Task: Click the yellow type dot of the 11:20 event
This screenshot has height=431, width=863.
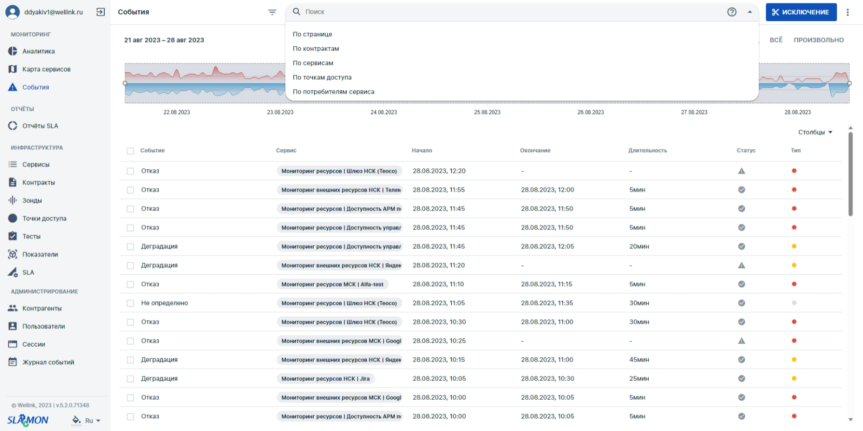Action: 794,265
